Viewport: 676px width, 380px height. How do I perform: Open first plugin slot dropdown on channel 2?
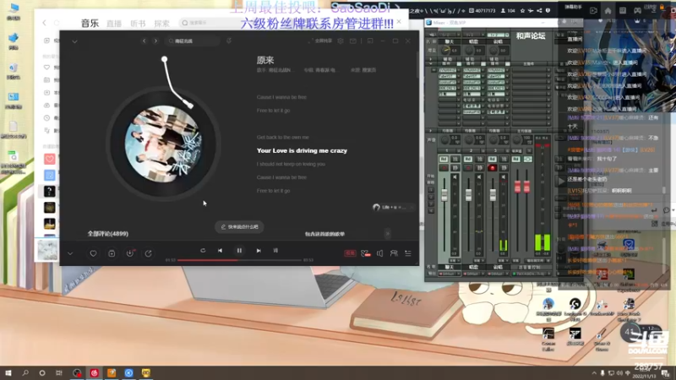482,70
